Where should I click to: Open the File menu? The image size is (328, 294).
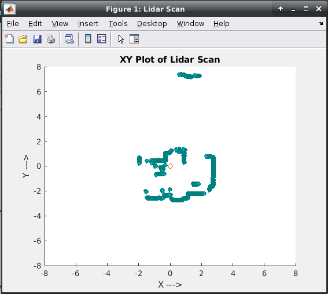coord(13,24)
